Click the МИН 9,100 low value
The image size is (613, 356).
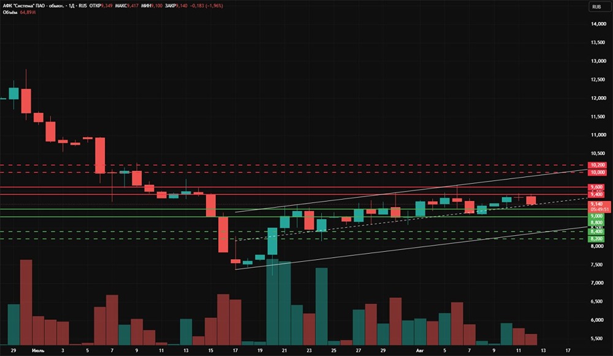coord(152,6)
